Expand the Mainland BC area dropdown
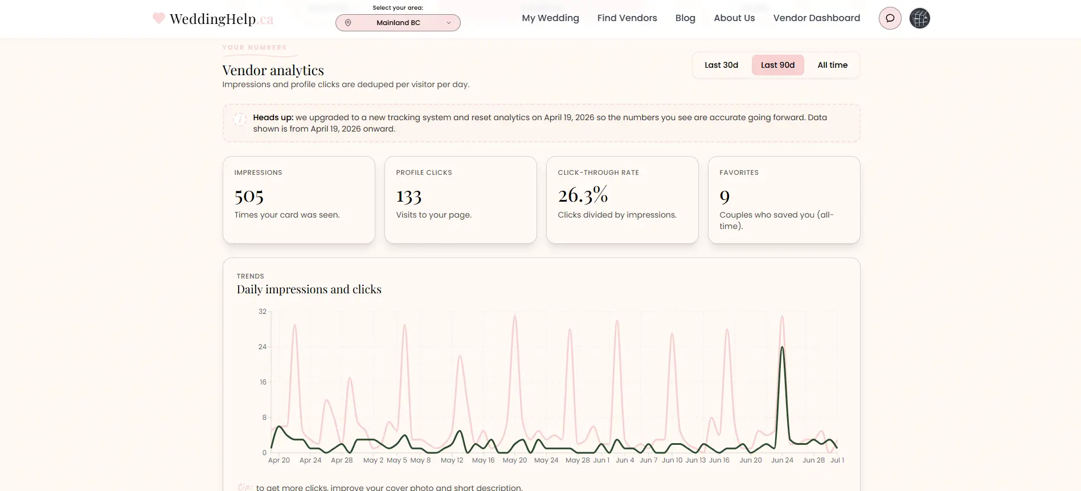This screenshot has width=1081, height=491. (x=398, y=23)
